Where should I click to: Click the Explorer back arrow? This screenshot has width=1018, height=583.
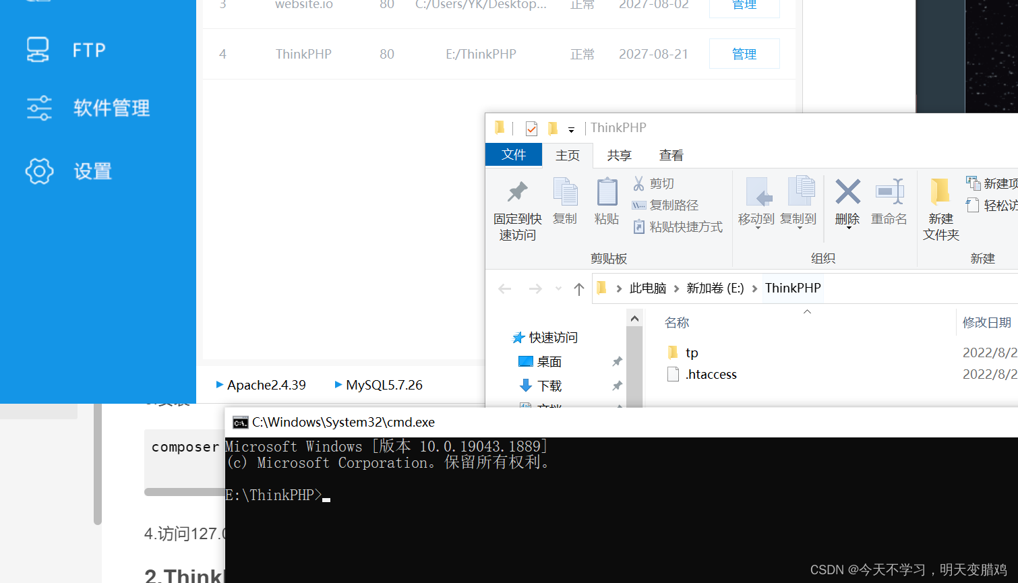(505, 289)
